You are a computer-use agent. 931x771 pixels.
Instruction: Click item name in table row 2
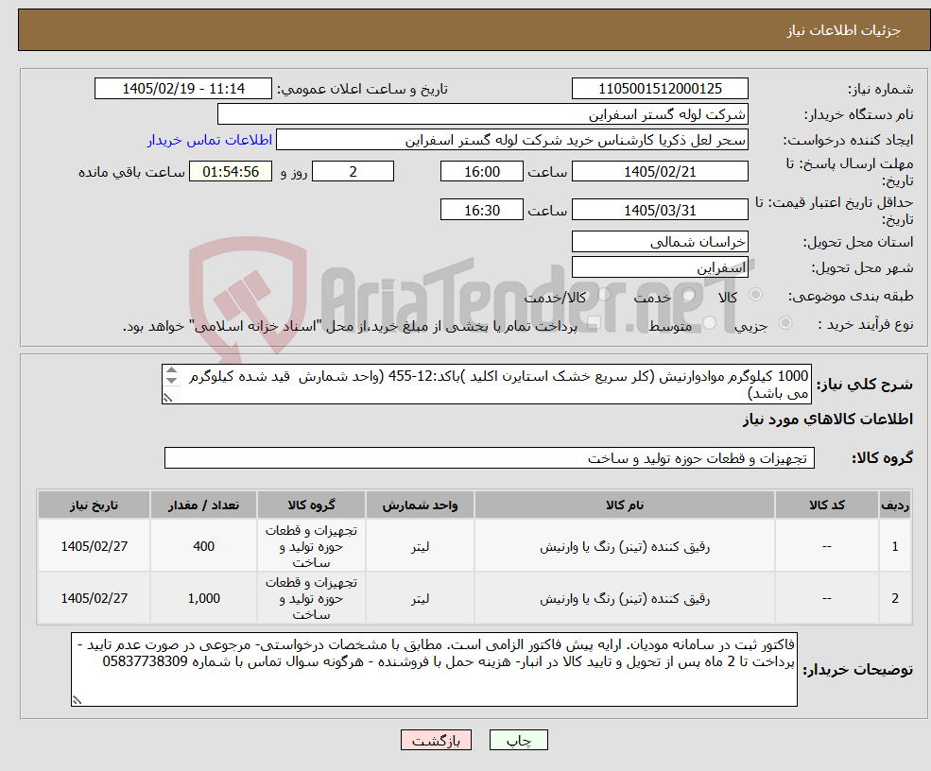(x=625, y=599)
